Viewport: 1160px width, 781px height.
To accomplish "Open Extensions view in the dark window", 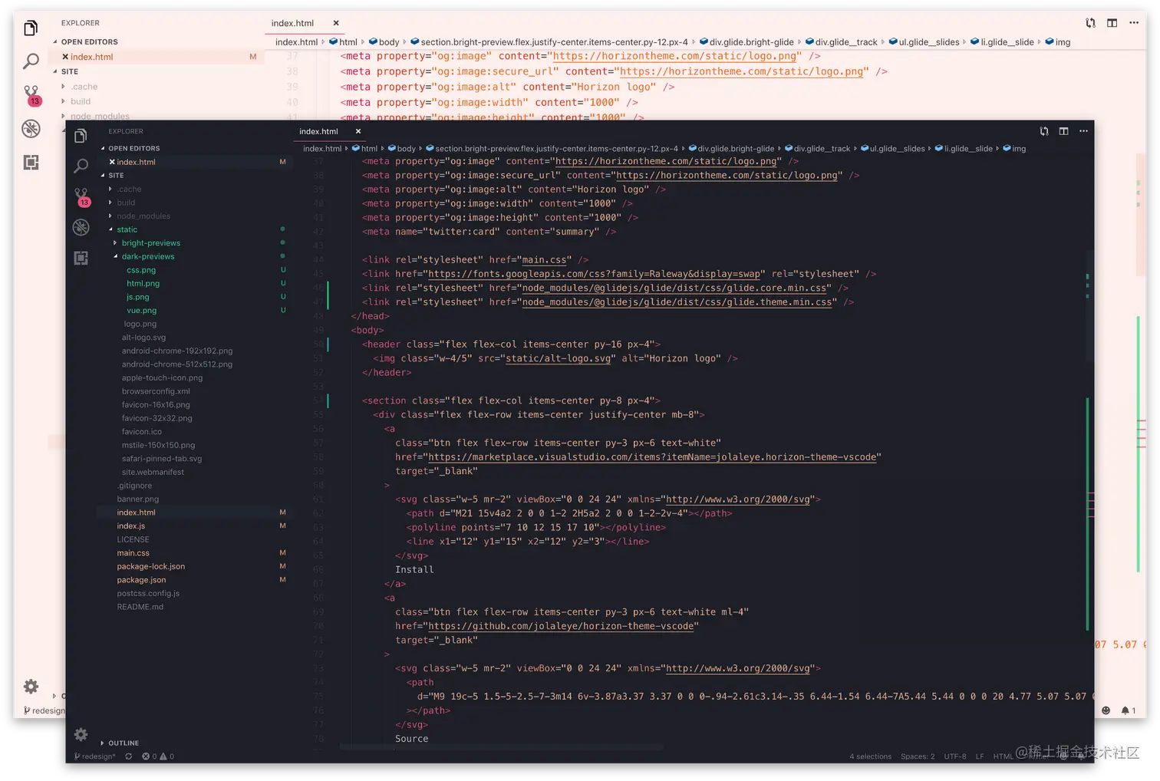I will [81, 258].
